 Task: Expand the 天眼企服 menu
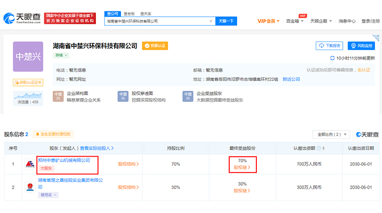click(x=321, y=21)
